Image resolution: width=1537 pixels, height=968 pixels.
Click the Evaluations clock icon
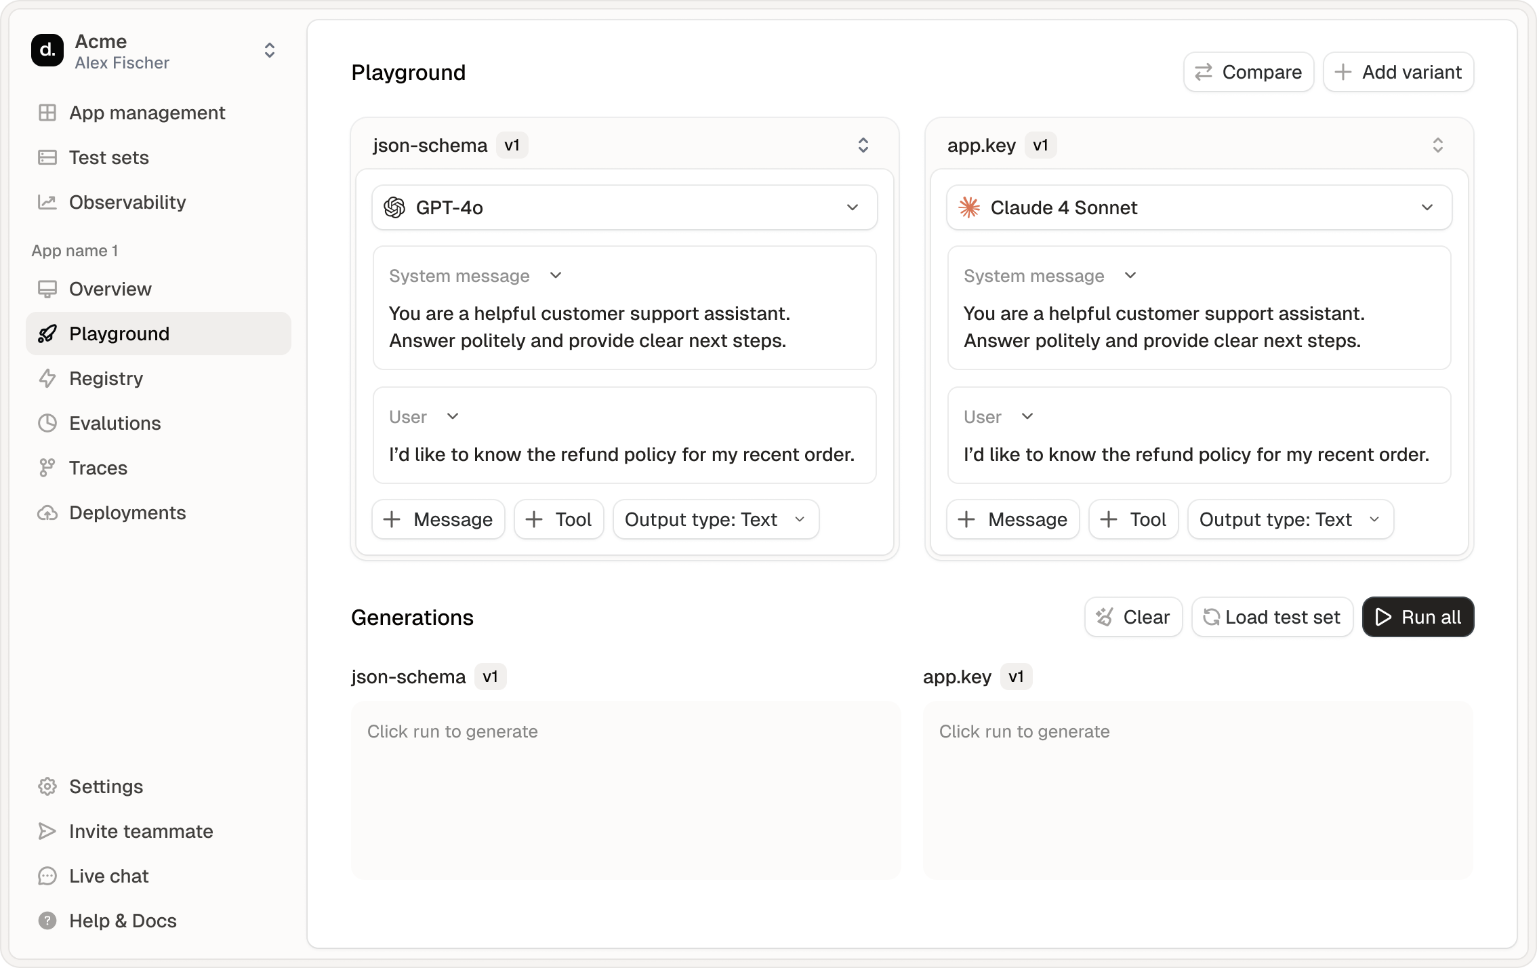pyautogui.click(x=47, y=423)
